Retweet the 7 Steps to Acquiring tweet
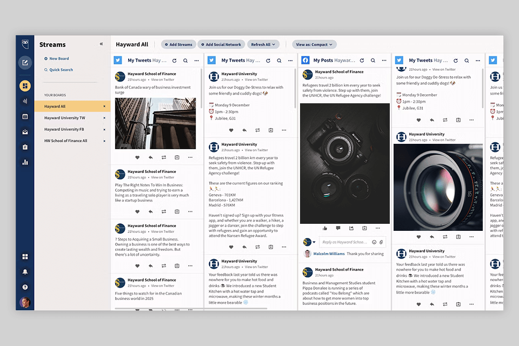This screenshot has height=346, width=519. point(164,265)
